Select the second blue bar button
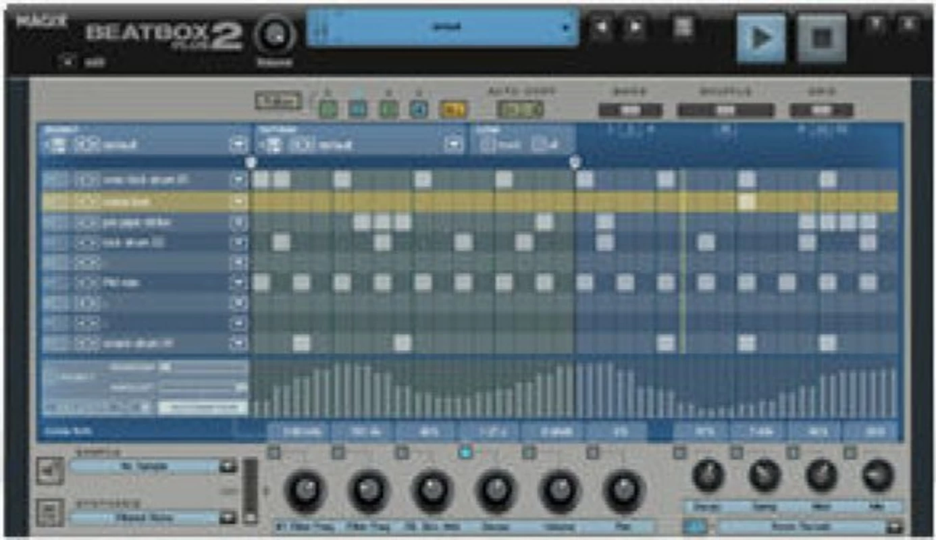The width and height of the screenshot is (936, 540). pyautogui.click(x=358, y=109)
